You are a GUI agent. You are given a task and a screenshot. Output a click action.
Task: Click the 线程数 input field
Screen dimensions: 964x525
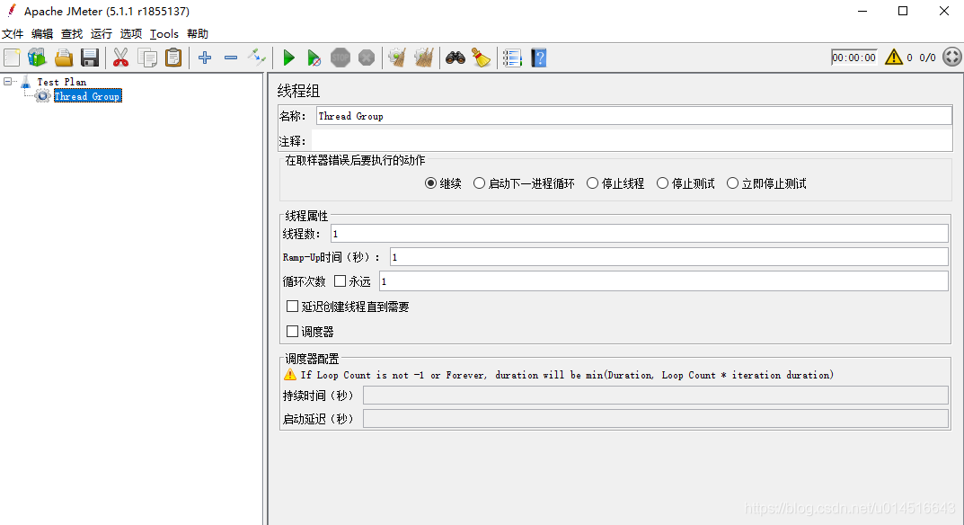[x=640, y=233]
